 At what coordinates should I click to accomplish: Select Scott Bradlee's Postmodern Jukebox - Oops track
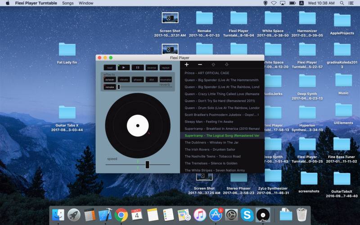[222, 115]
